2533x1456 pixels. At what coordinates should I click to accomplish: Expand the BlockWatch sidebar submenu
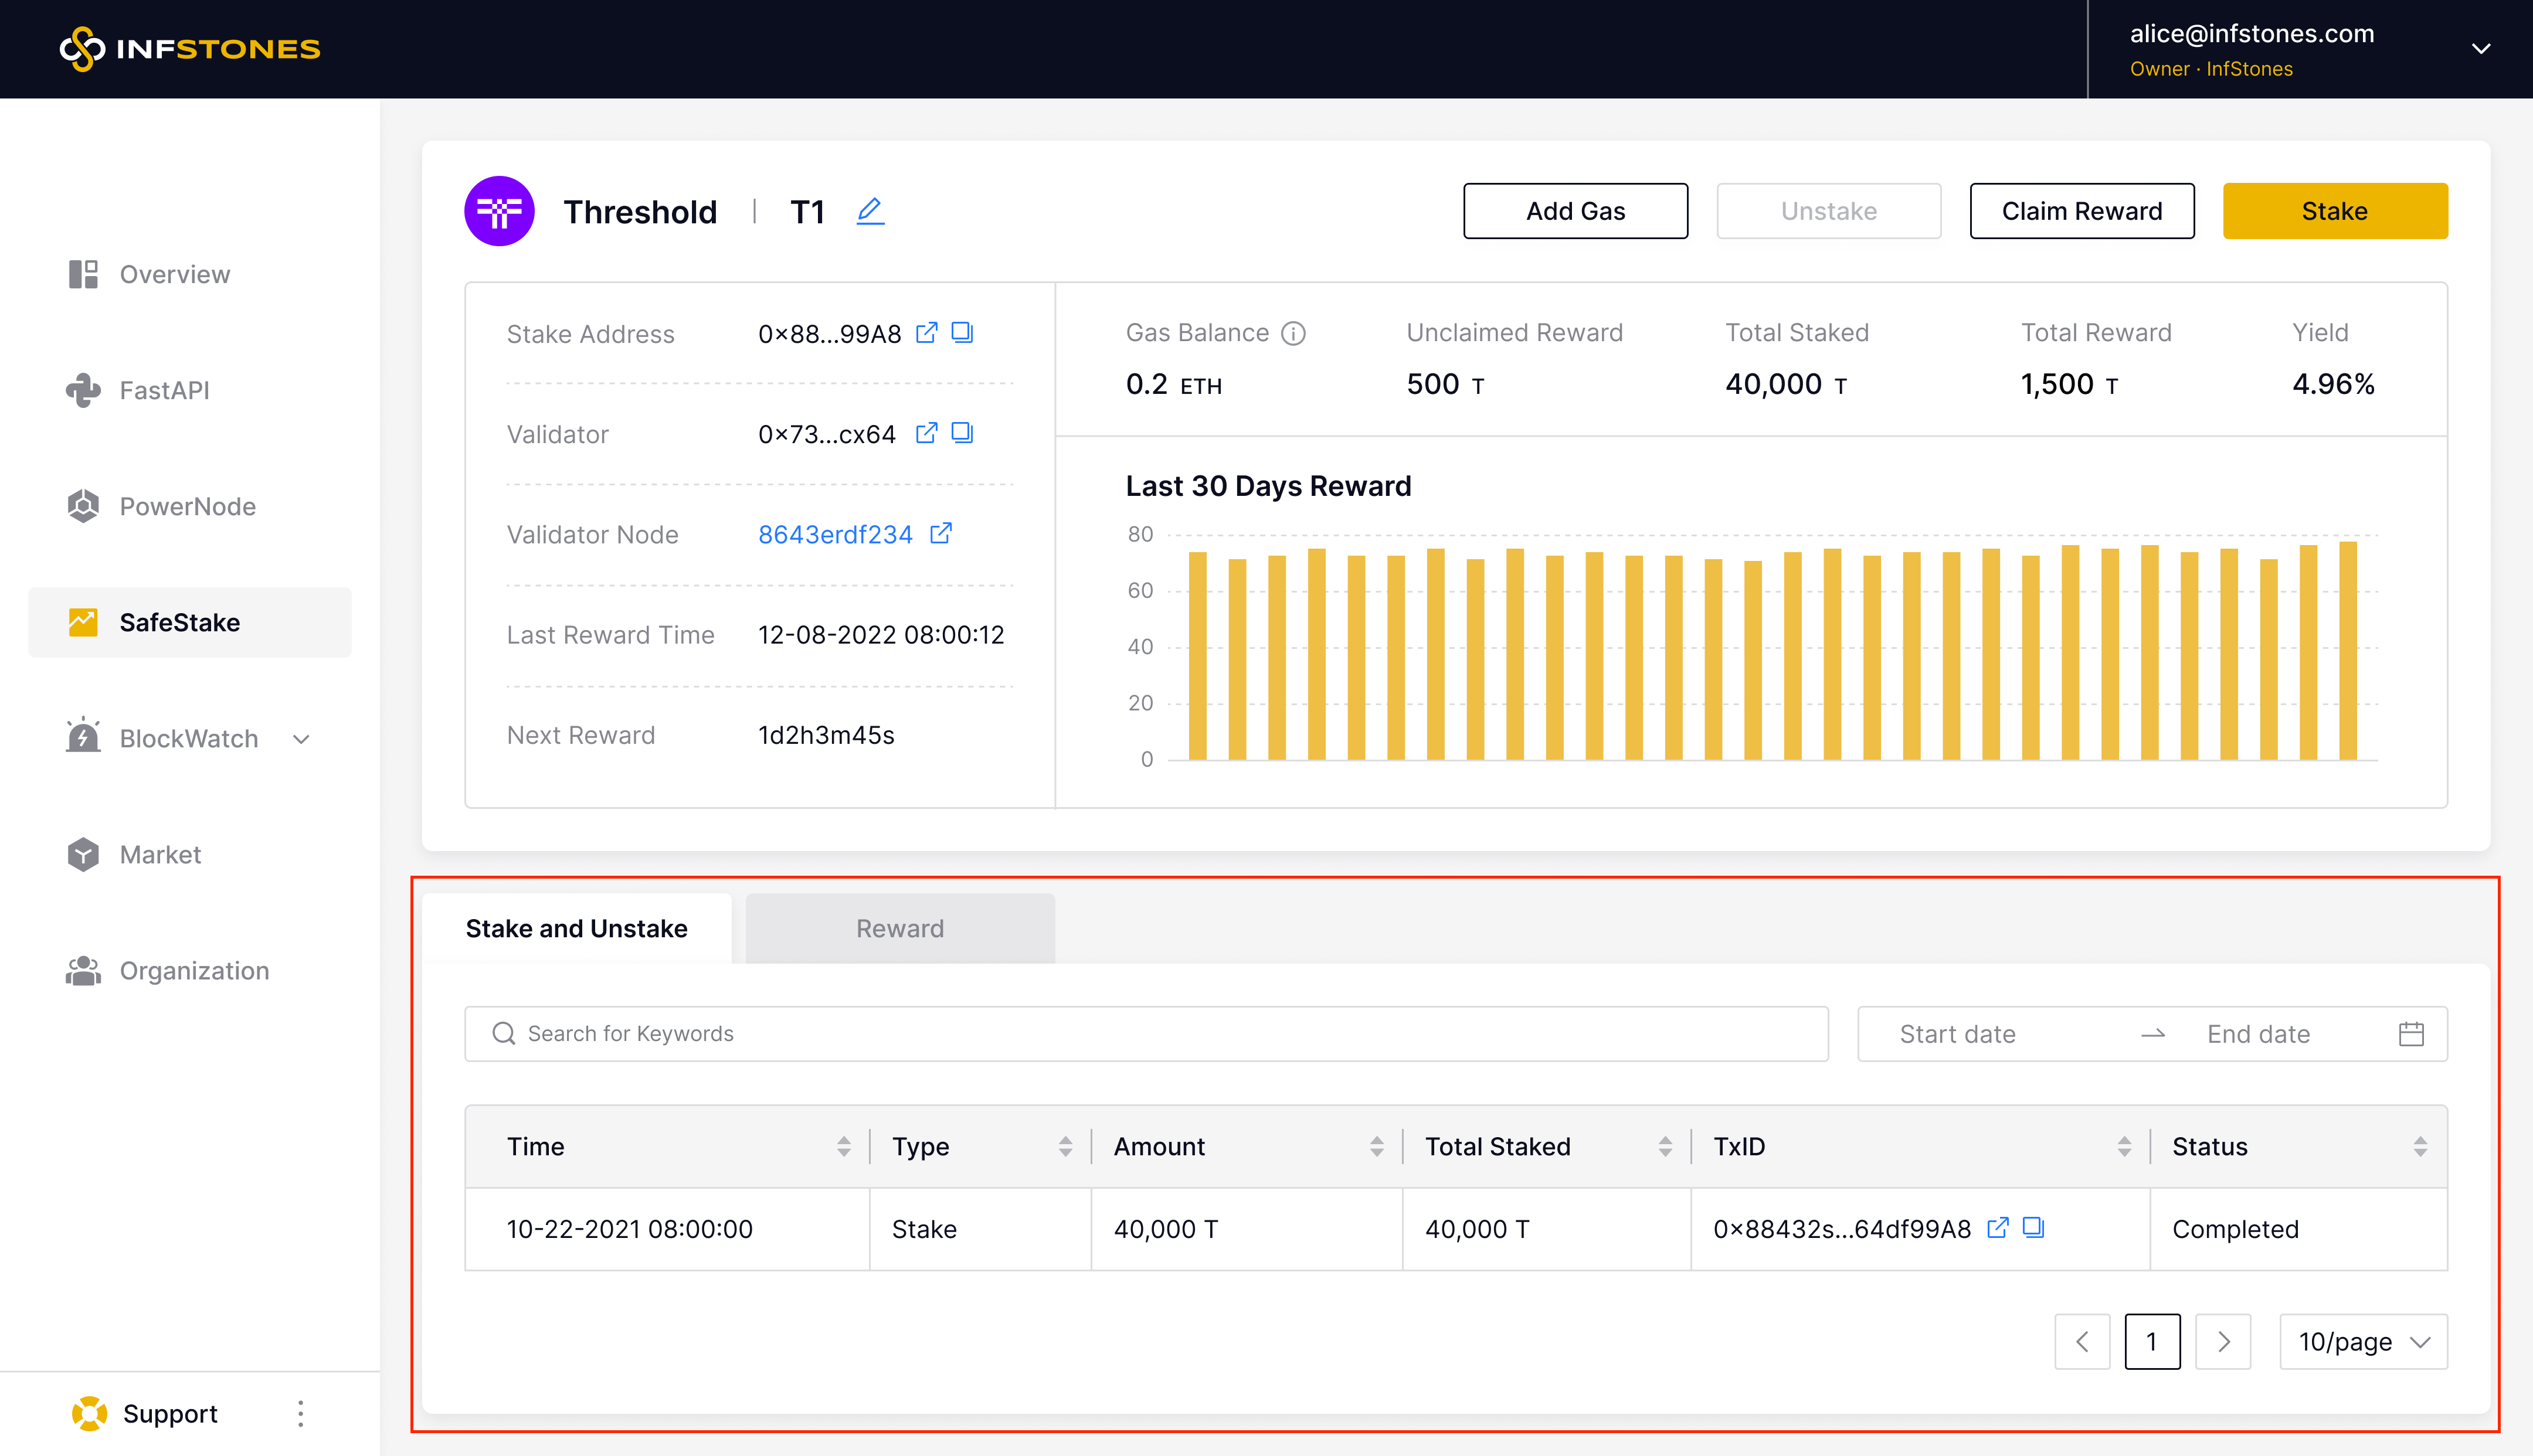coord(301,739)
